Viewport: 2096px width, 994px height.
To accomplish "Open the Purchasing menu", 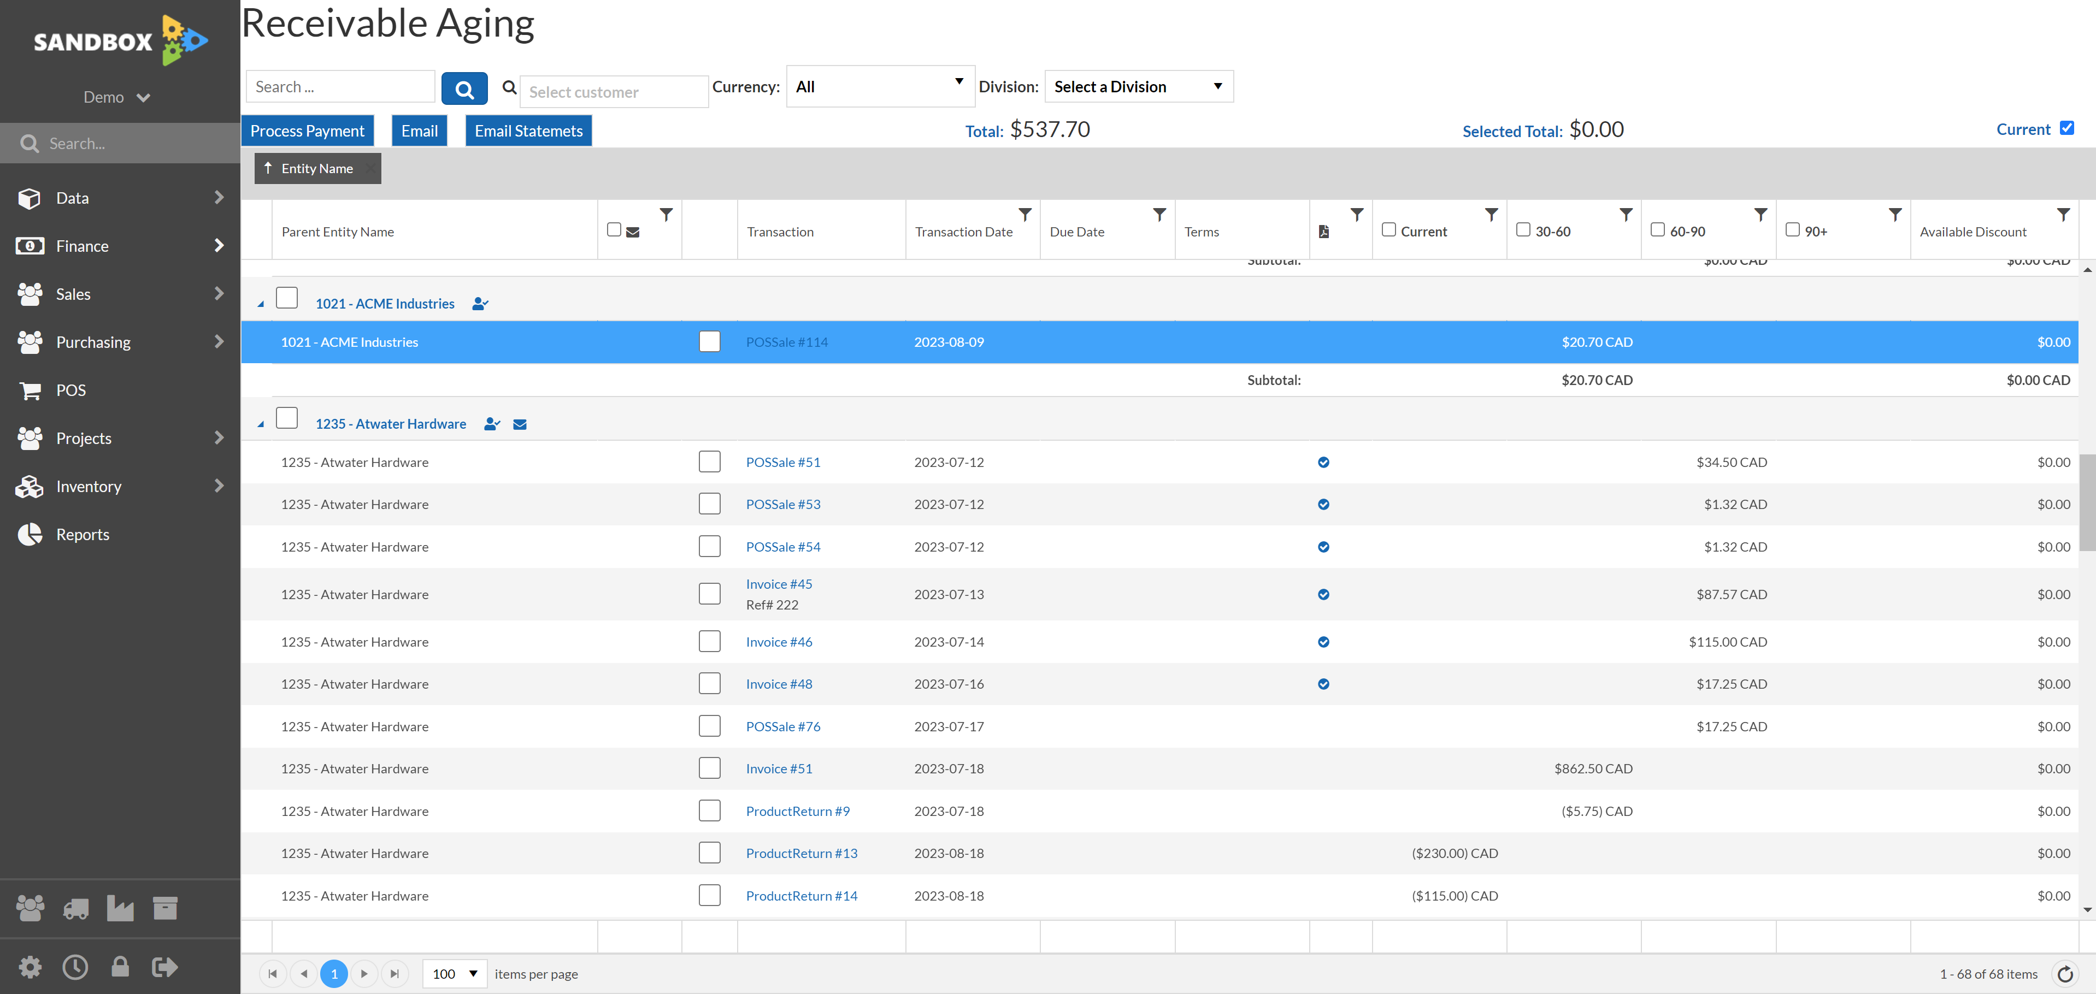I will click(x=120, y=342).
